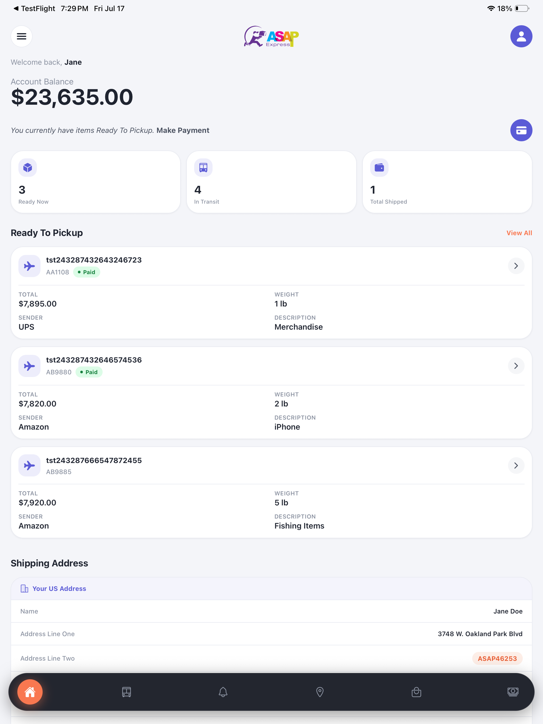Viewport: 543px width, 724px height.
Task: Tap description Fishing Items
Action: pyautogui.click(x=299, y=526)
